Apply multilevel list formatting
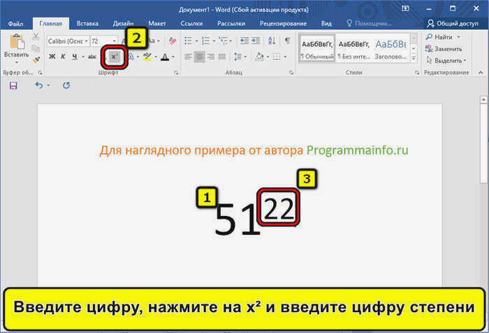This screenshot has width=489, height=333. [x=224, y=40]
